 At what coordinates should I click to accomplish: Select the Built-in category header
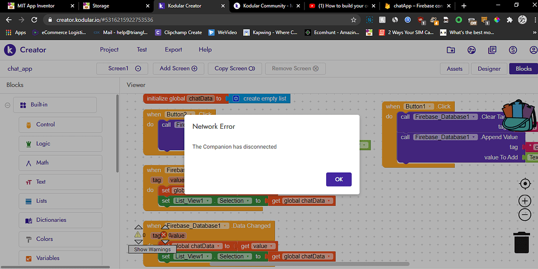(x=55, y=105)
